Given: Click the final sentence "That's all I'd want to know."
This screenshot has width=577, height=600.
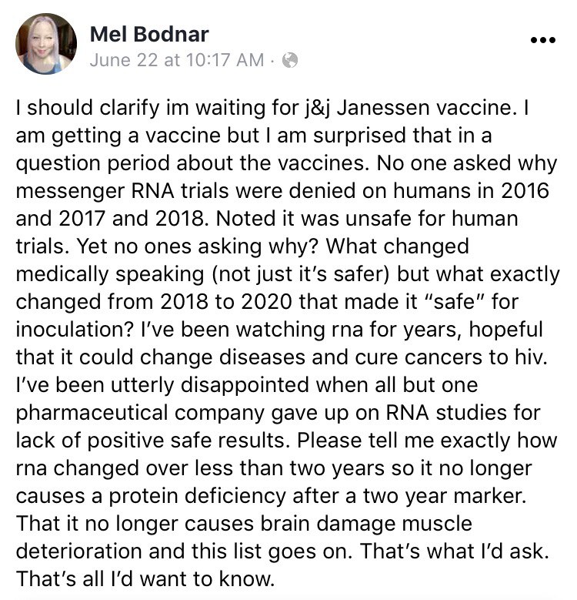Looking at the screenshot, I should point(145,578).
